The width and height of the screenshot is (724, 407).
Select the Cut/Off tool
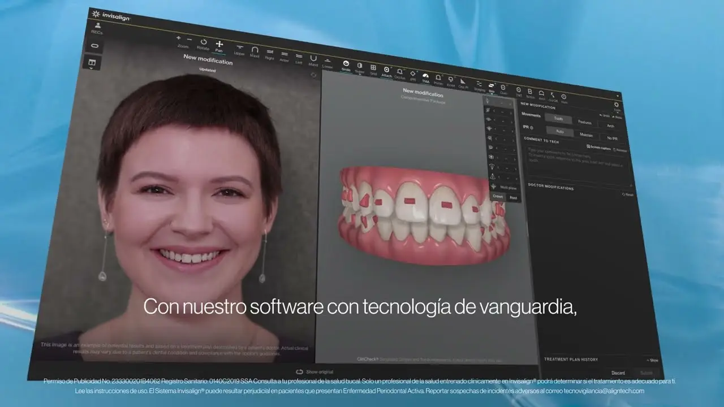553,97
